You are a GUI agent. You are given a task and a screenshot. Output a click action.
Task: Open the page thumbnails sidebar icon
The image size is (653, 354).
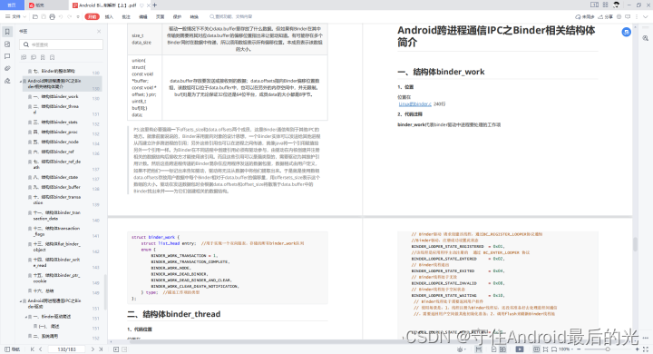pos(7,44)
